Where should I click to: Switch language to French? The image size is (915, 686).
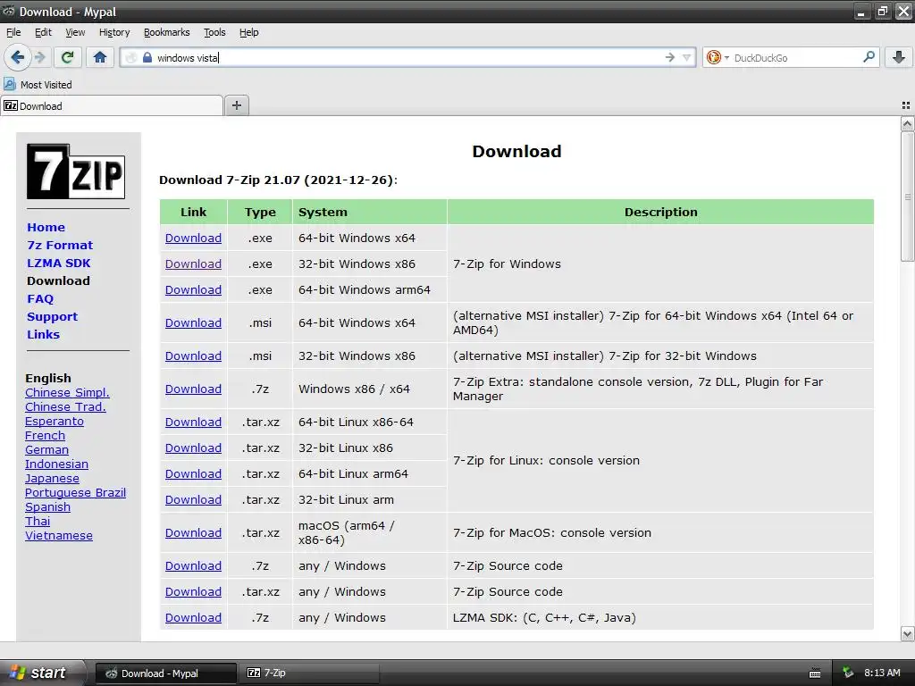click(x=45, y=435)
